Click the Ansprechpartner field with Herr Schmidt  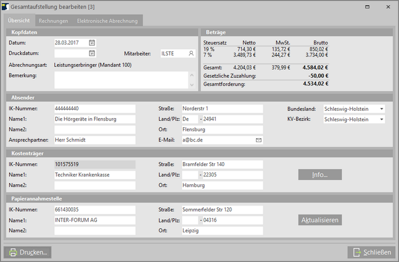pos(95,140)
